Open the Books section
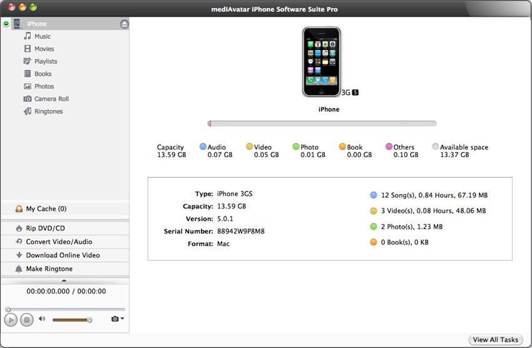This screenshot has height=348, width=532. pos(43,74)
